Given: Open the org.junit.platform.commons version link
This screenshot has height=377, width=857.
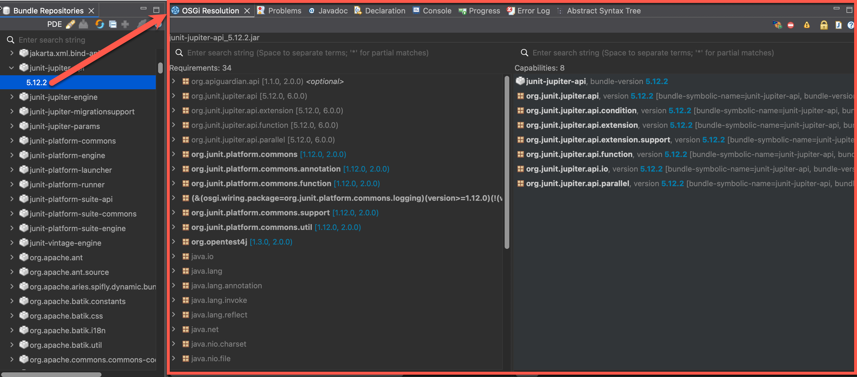Looking at the screenshot, I should pyautogui.click(x=322, y=154).
